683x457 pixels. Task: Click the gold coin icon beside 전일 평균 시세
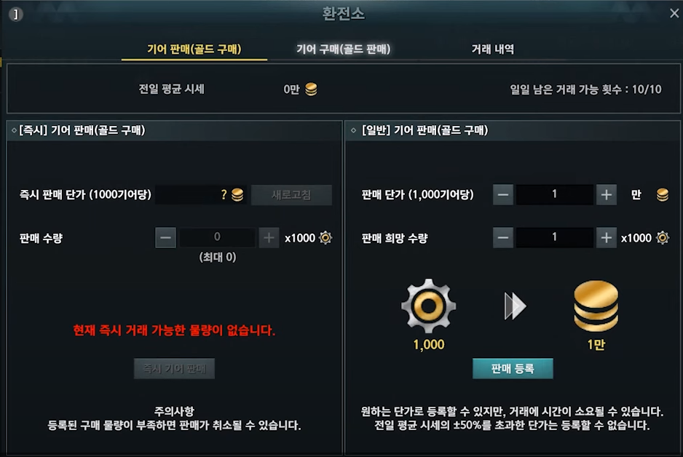point(311,90)
